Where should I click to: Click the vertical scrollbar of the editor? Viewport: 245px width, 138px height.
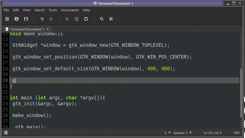click(x=241, y=93)
